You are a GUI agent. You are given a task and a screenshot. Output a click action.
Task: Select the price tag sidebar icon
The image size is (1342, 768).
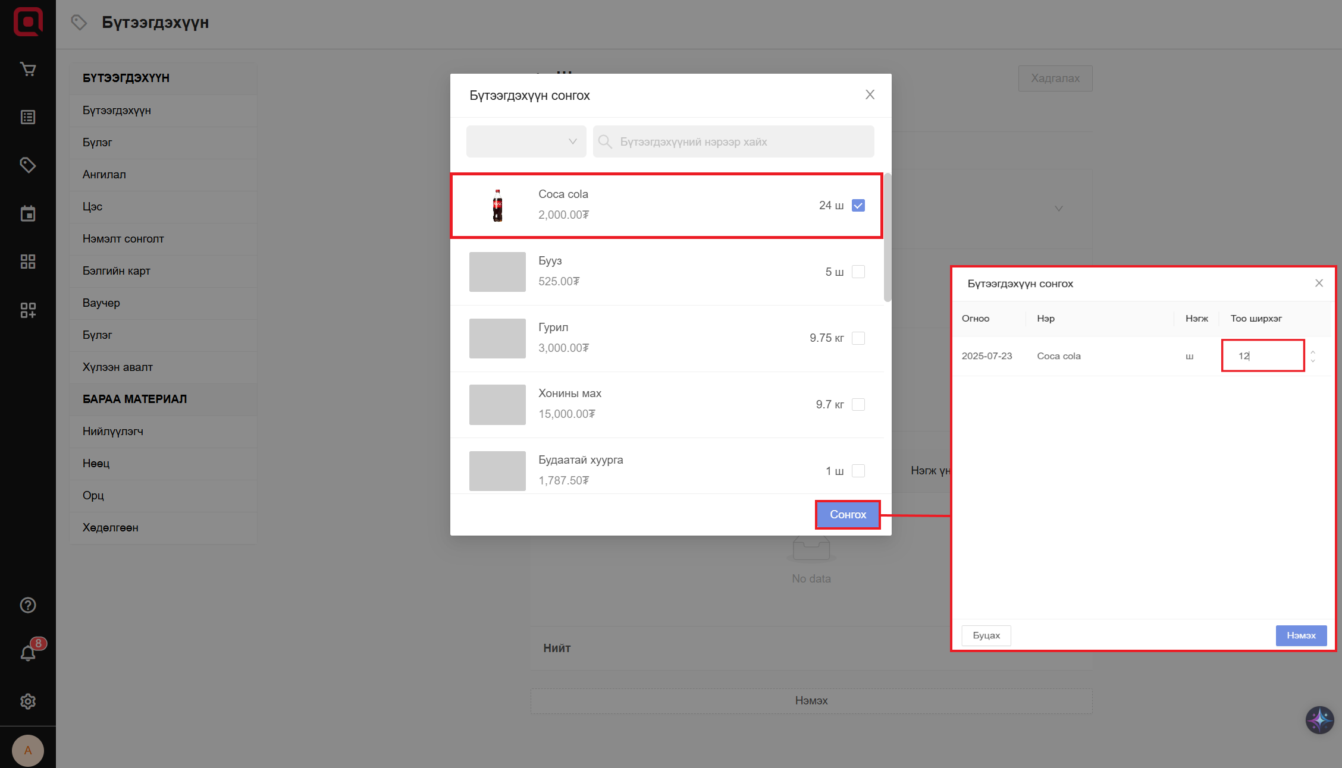(x=28, y=165)
